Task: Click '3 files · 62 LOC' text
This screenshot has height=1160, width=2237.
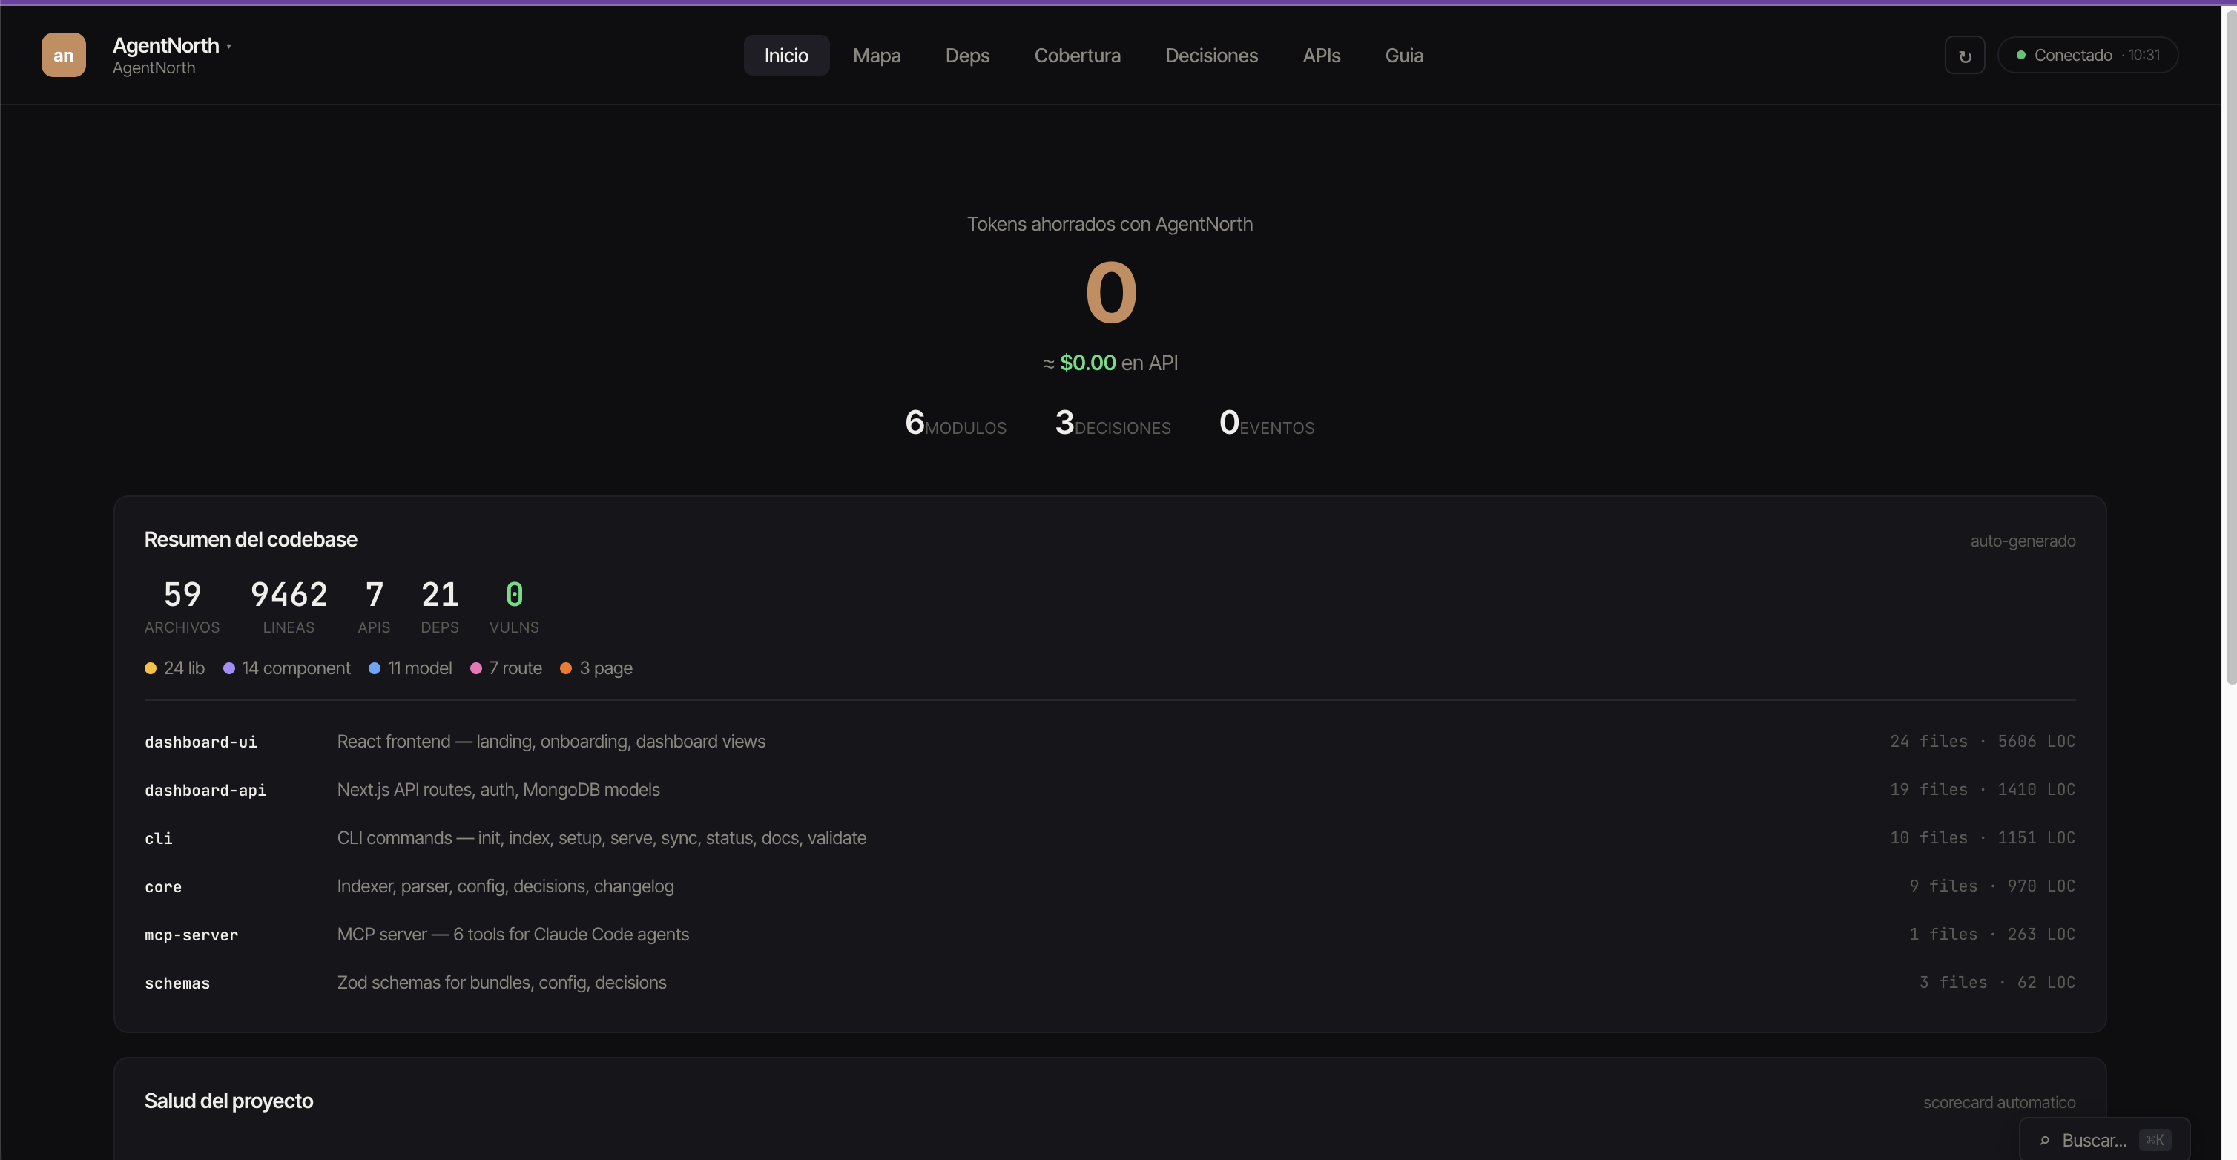Action: (x=1997, y=983)
